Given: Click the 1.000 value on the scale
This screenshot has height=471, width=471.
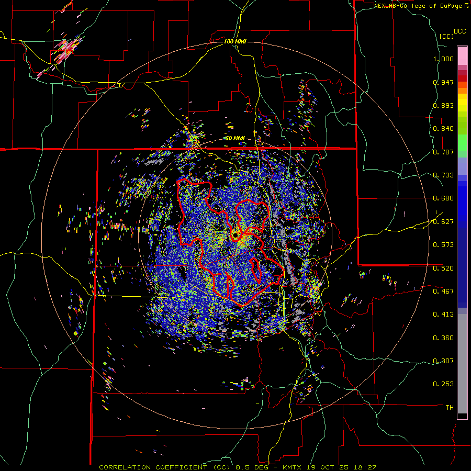Looking at the screenshot, I should 443,59.
